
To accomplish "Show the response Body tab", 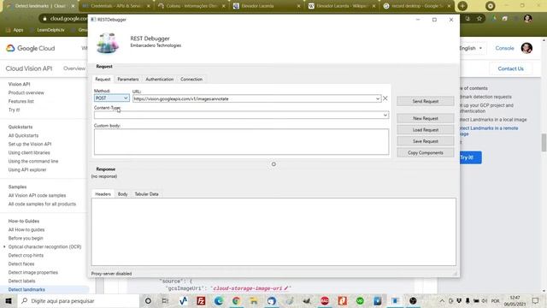I will click(x=122, y=194).
